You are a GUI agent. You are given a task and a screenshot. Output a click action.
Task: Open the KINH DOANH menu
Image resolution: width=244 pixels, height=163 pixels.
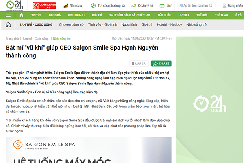coord(76,15)
